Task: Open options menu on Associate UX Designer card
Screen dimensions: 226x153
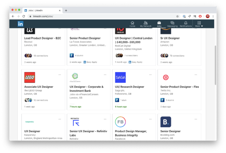Action: point(60,75)
